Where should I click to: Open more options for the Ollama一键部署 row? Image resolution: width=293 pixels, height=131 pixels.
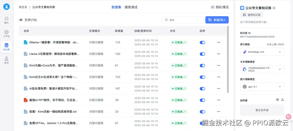click(x=219, y=42)
